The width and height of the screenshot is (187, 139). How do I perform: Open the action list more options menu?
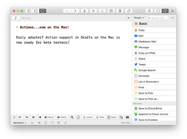[x=172, y=18]
